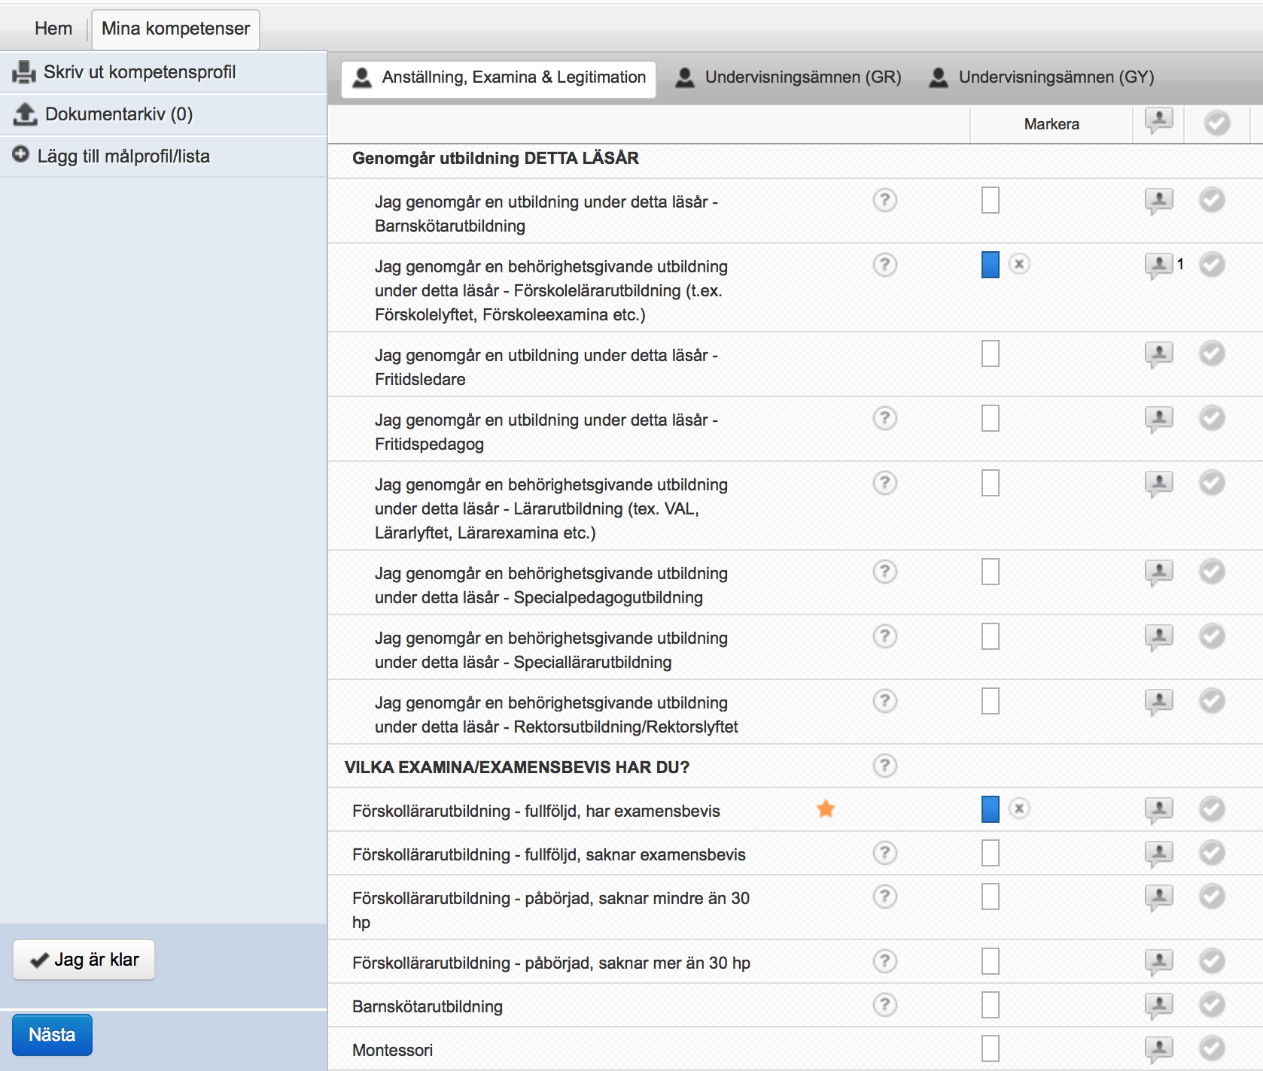Click checkmark icon on Rektorsutbildning row
The width and height of the screenshot is (1263, 1071).
coord(1212,700)
